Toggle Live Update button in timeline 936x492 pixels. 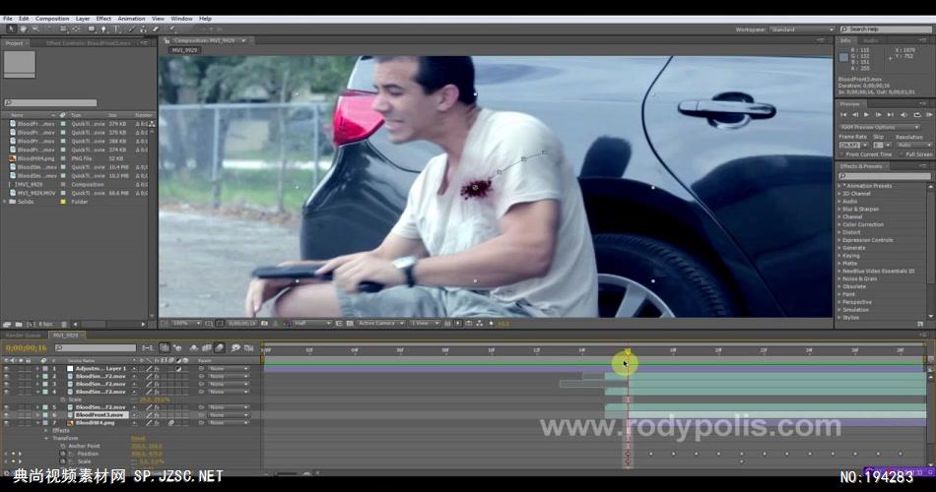[x=165, y=347]
